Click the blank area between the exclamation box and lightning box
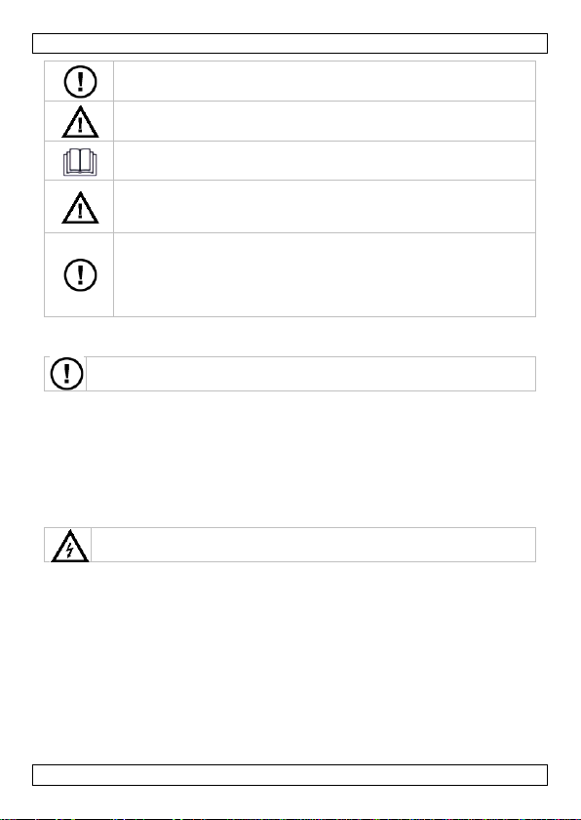This screenshot has width=581, height=820. pyautogui.click(x=290, y=459)
